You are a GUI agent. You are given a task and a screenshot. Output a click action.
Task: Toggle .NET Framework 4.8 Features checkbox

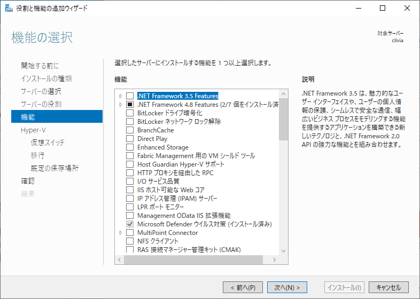(130, 105)
